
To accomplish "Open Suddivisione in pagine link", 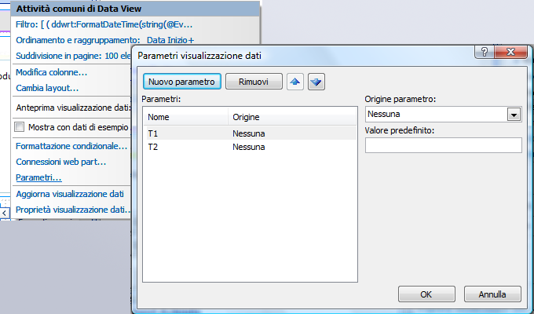I will point(73,56).
